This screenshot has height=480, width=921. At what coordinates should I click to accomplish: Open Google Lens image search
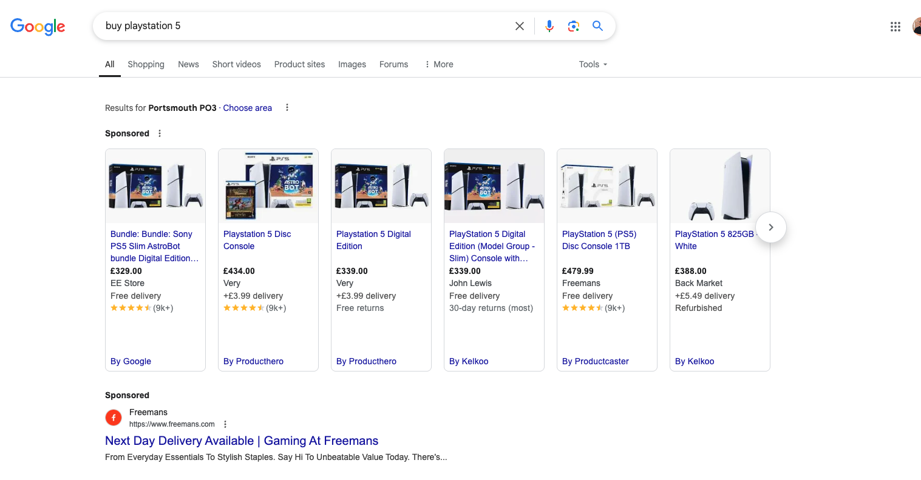click(574, 26)
